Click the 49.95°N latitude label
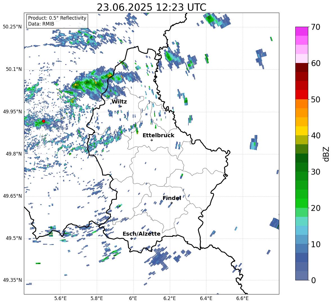Screen dimensions: 333x304 [13, 111]
